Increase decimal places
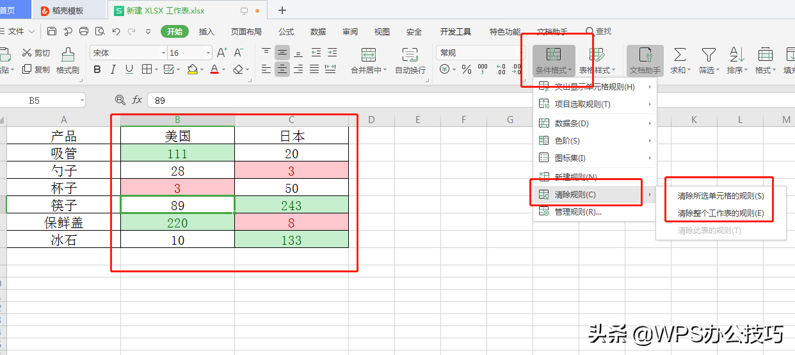Viewport: 795px width, 355px height. point(501,69)
